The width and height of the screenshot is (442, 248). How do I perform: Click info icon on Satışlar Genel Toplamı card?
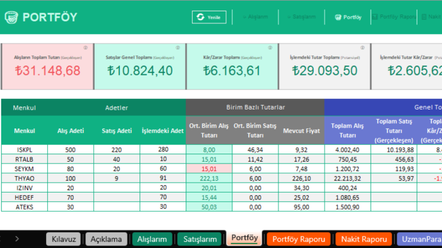click(x=178, y=48)
